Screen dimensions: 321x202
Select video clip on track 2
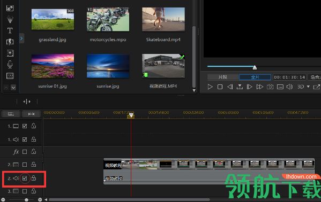[x=209, y=164]
